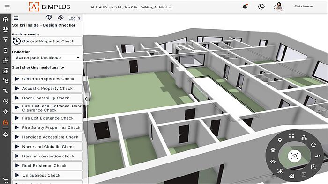Toggle hidden-eye visibility in radial menu
The image size is (328, 184).
point(273,161)
